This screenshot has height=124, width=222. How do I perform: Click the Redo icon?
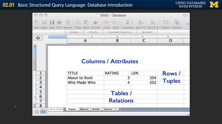(115, 22)
